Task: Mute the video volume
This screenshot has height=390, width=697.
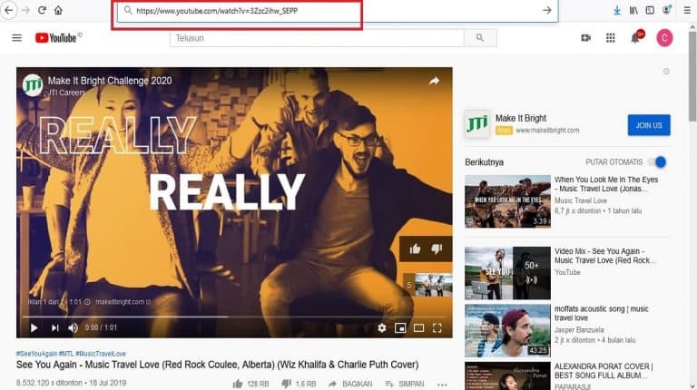Action: [73, 327]
